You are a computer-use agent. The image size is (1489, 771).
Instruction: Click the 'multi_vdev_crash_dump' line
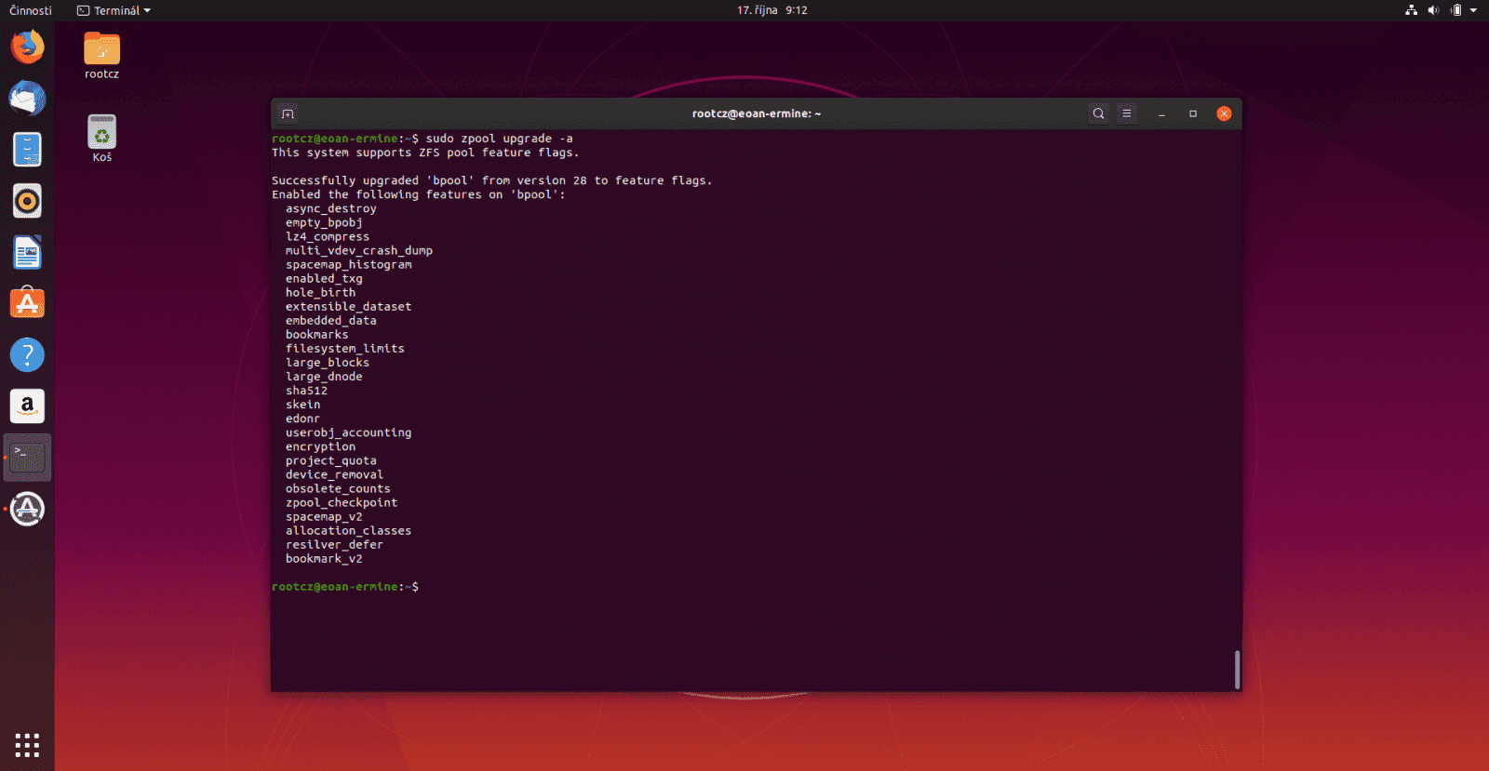click(x=359, y=250)
